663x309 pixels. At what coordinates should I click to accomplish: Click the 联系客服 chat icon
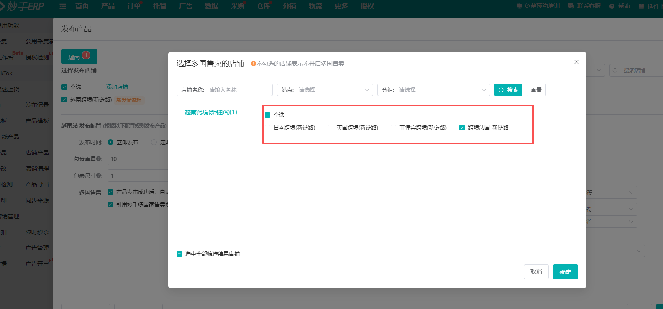pyautogui.click(x=571, y=6)
